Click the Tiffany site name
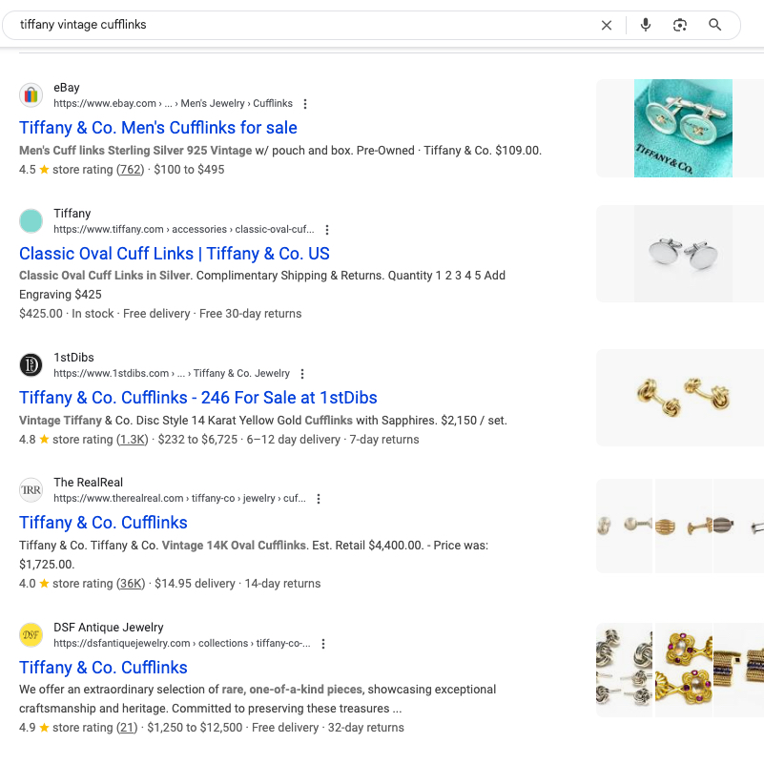 [72, 214]
